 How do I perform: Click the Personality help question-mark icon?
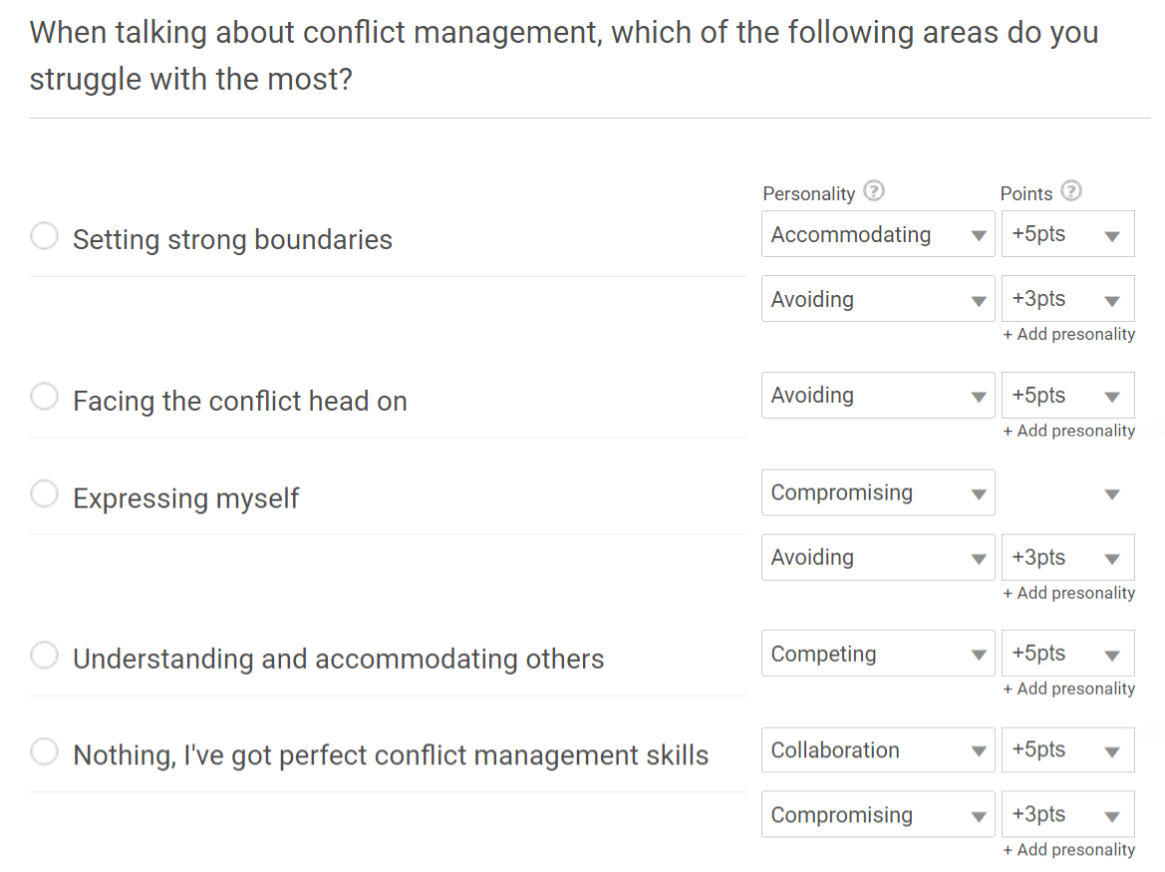(874, 191)
